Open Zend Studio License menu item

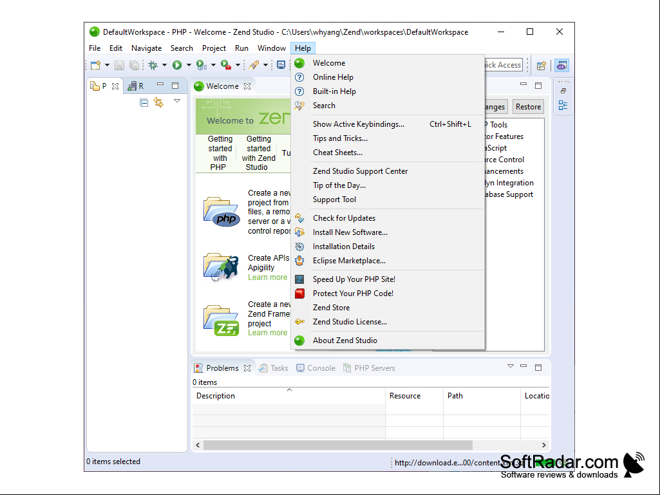point(387,322)
